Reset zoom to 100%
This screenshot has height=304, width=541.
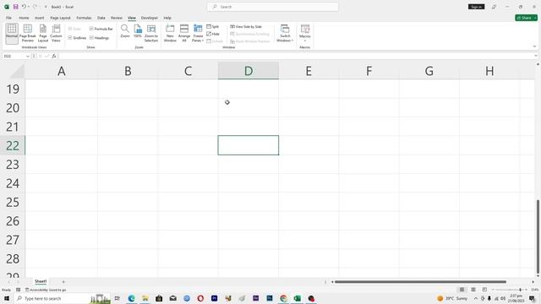tap(138, 31)
